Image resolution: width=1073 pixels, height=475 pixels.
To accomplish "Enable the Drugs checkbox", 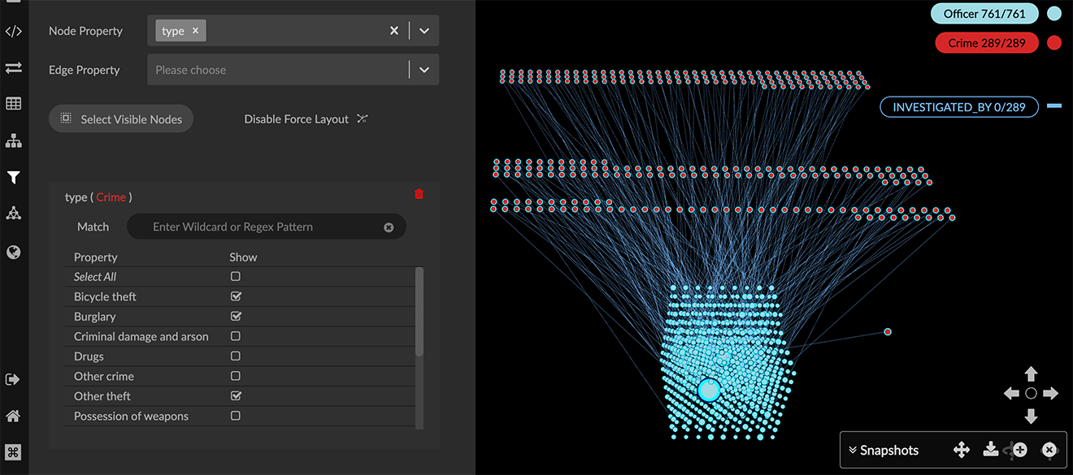I will click(x=236, y=356).
